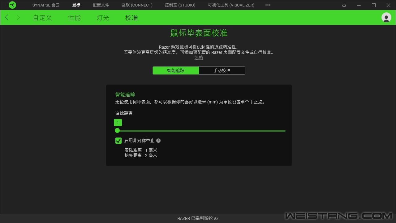Image resolution: width=396 pixels, height=223 pixels.
Task: Open the 可视化工具 (VISUALIZER) tab
Action: pos(231,5)
